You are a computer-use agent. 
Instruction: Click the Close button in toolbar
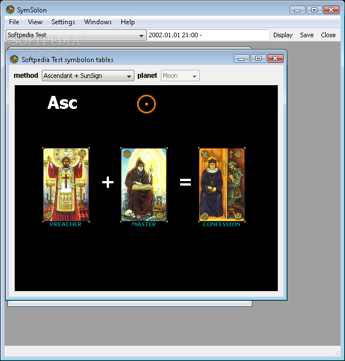[328, 35]
